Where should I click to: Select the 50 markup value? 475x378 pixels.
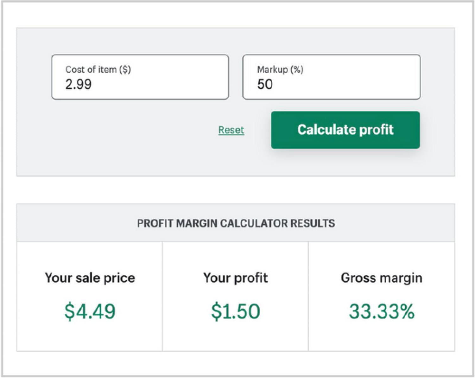coord(265,84)
